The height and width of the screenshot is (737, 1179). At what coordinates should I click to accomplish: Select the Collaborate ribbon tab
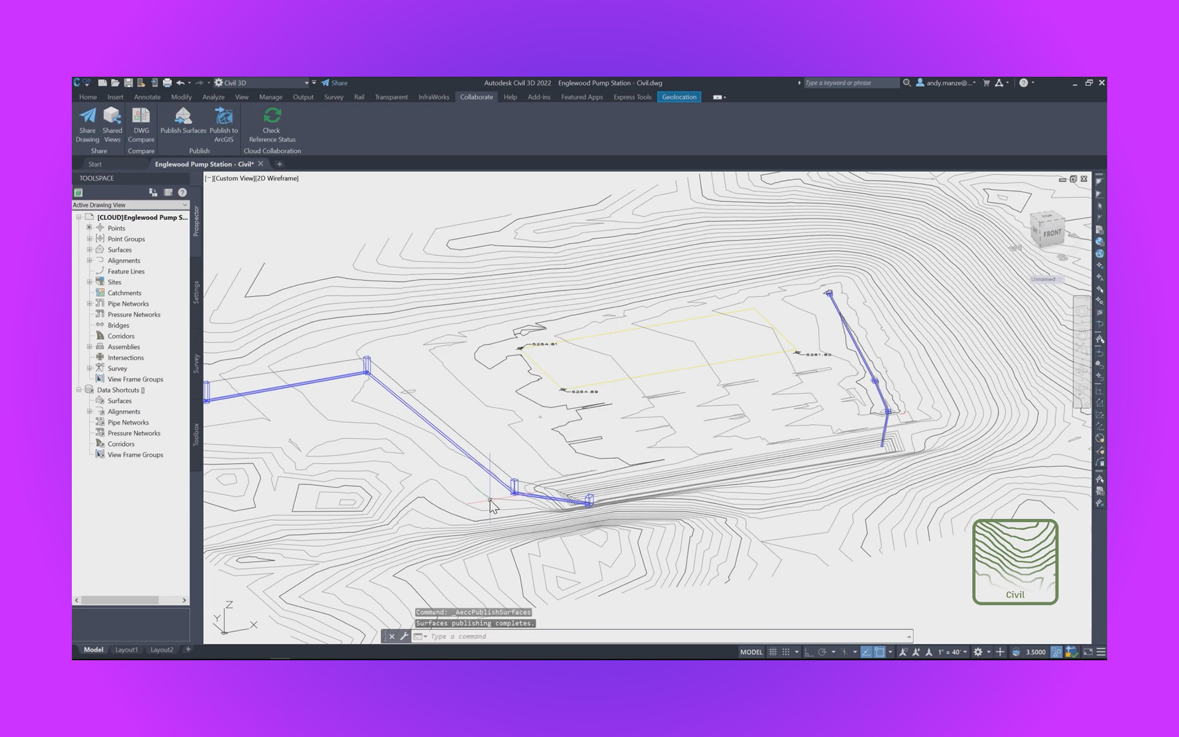(x=476, y=97)
